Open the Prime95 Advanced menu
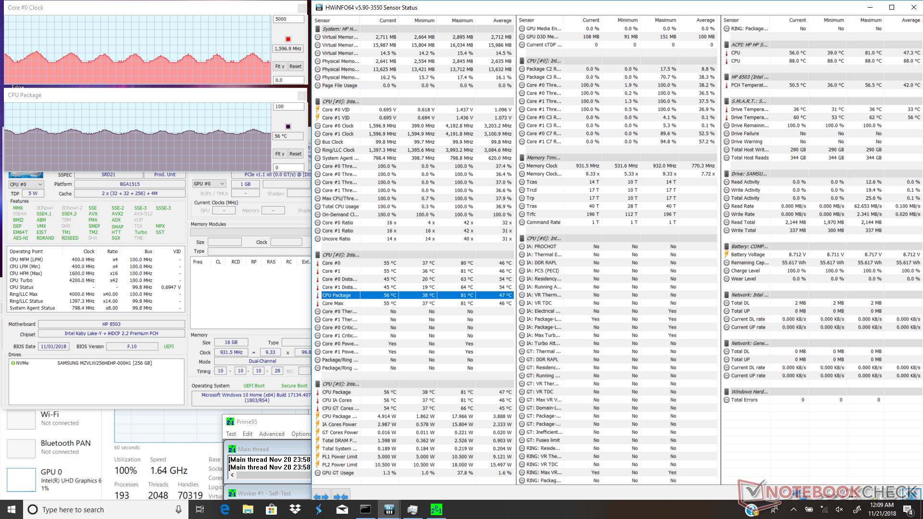Screen dimensions: 923x519 pos(272,434)
